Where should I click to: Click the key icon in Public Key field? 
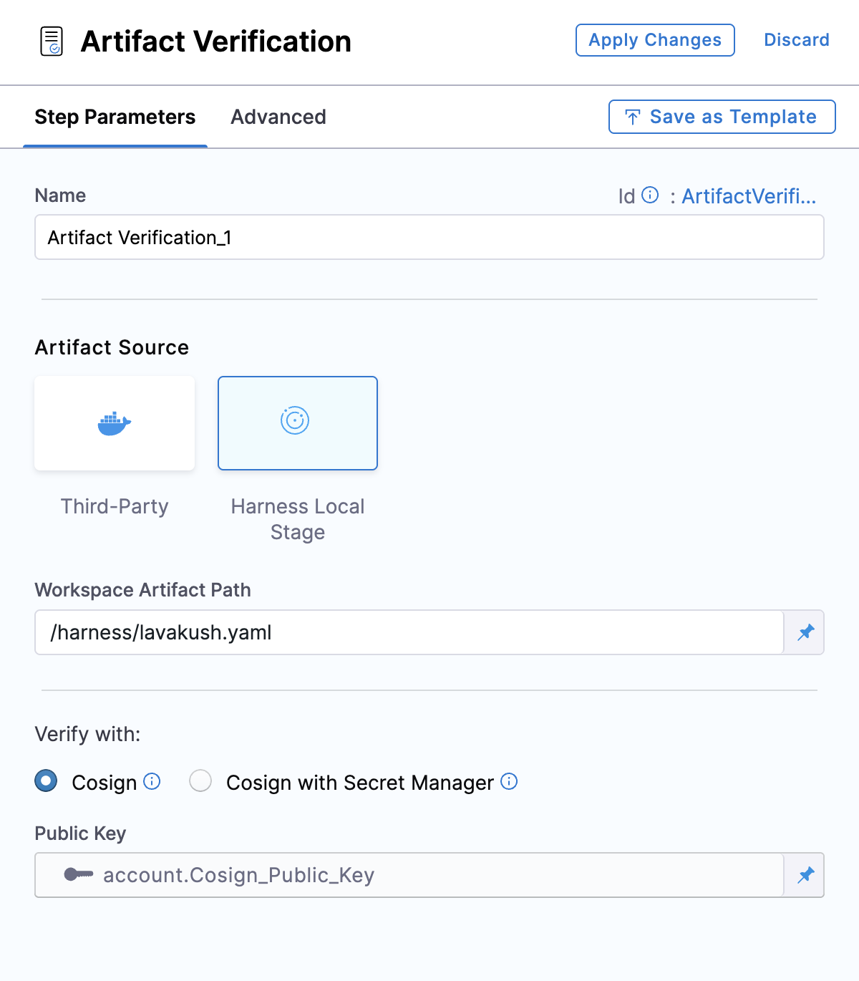[78, 875]
